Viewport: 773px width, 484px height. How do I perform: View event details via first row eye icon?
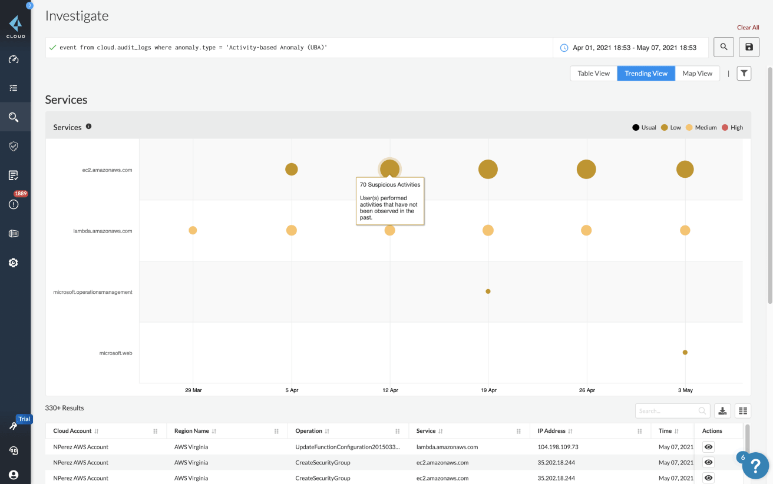pos(708,447)
